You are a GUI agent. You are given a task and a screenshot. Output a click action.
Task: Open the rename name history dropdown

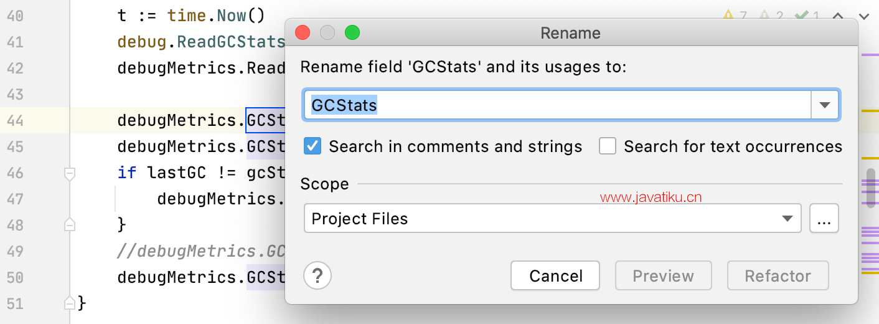tap(825, 105)
